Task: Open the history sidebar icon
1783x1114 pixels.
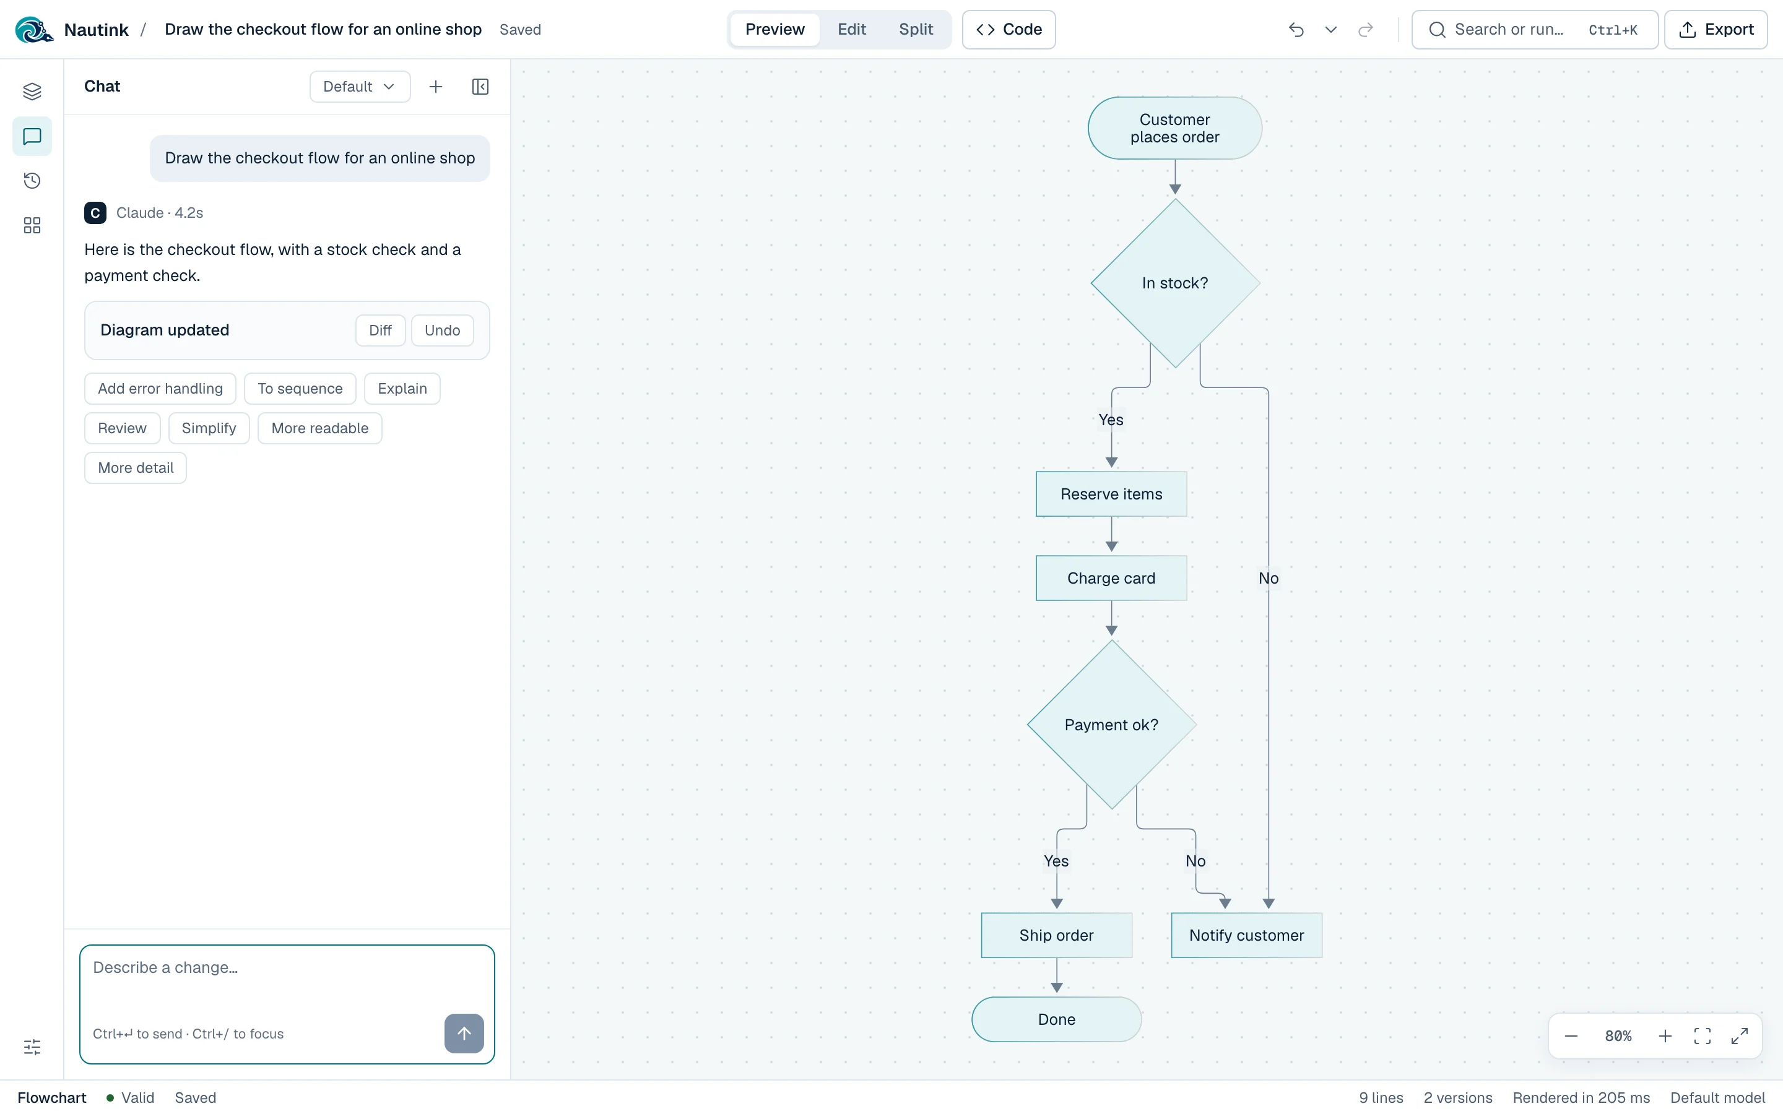Action: click(x=32, y=181)
